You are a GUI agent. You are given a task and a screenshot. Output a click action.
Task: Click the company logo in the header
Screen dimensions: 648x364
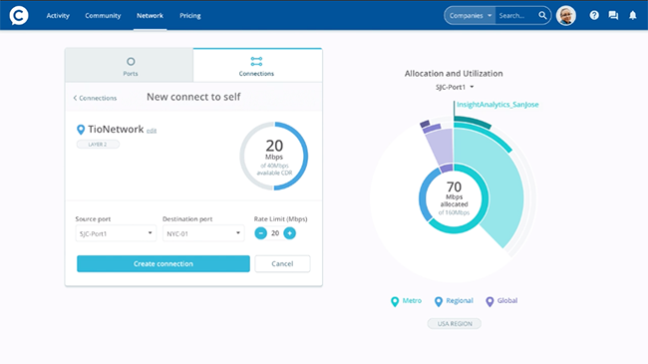[19, 16]
